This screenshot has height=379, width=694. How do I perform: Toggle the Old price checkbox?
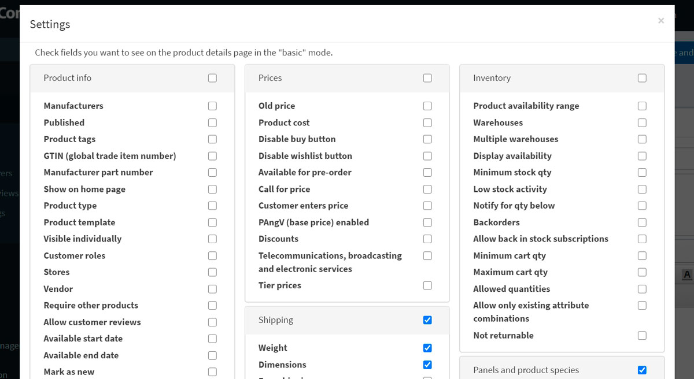point(427,106)
